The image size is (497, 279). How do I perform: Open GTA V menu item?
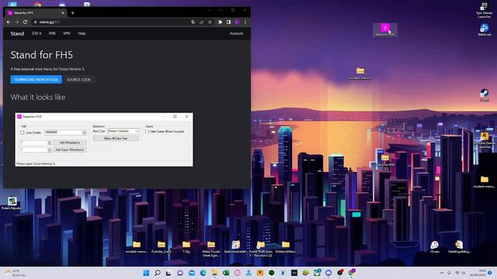(x=36, y=33)
